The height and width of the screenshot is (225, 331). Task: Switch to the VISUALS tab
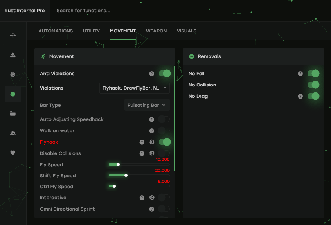[186, 31]
